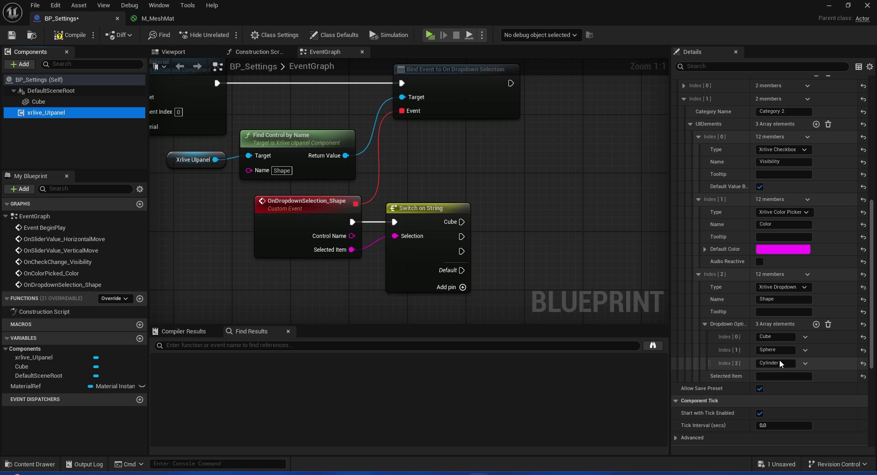
Task: Open the Diff dropdown
Action: point(119,35)
